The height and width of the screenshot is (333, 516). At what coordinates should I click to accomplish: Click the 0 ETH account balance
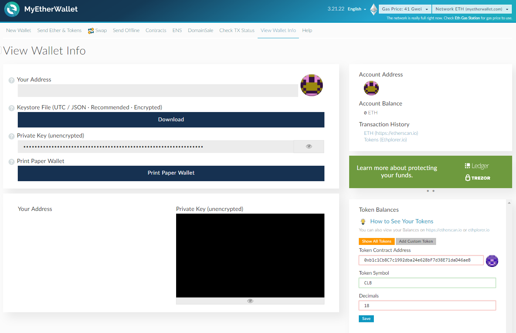(x=371, y=113)
